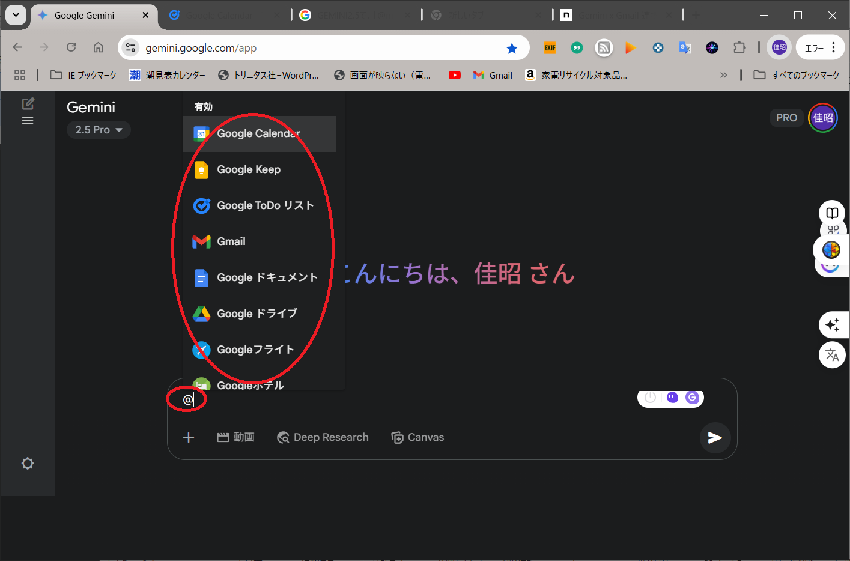The image size is (850, 561).
Task: Open IE ブックマーク folder
Action: click(x=83, y=75)
